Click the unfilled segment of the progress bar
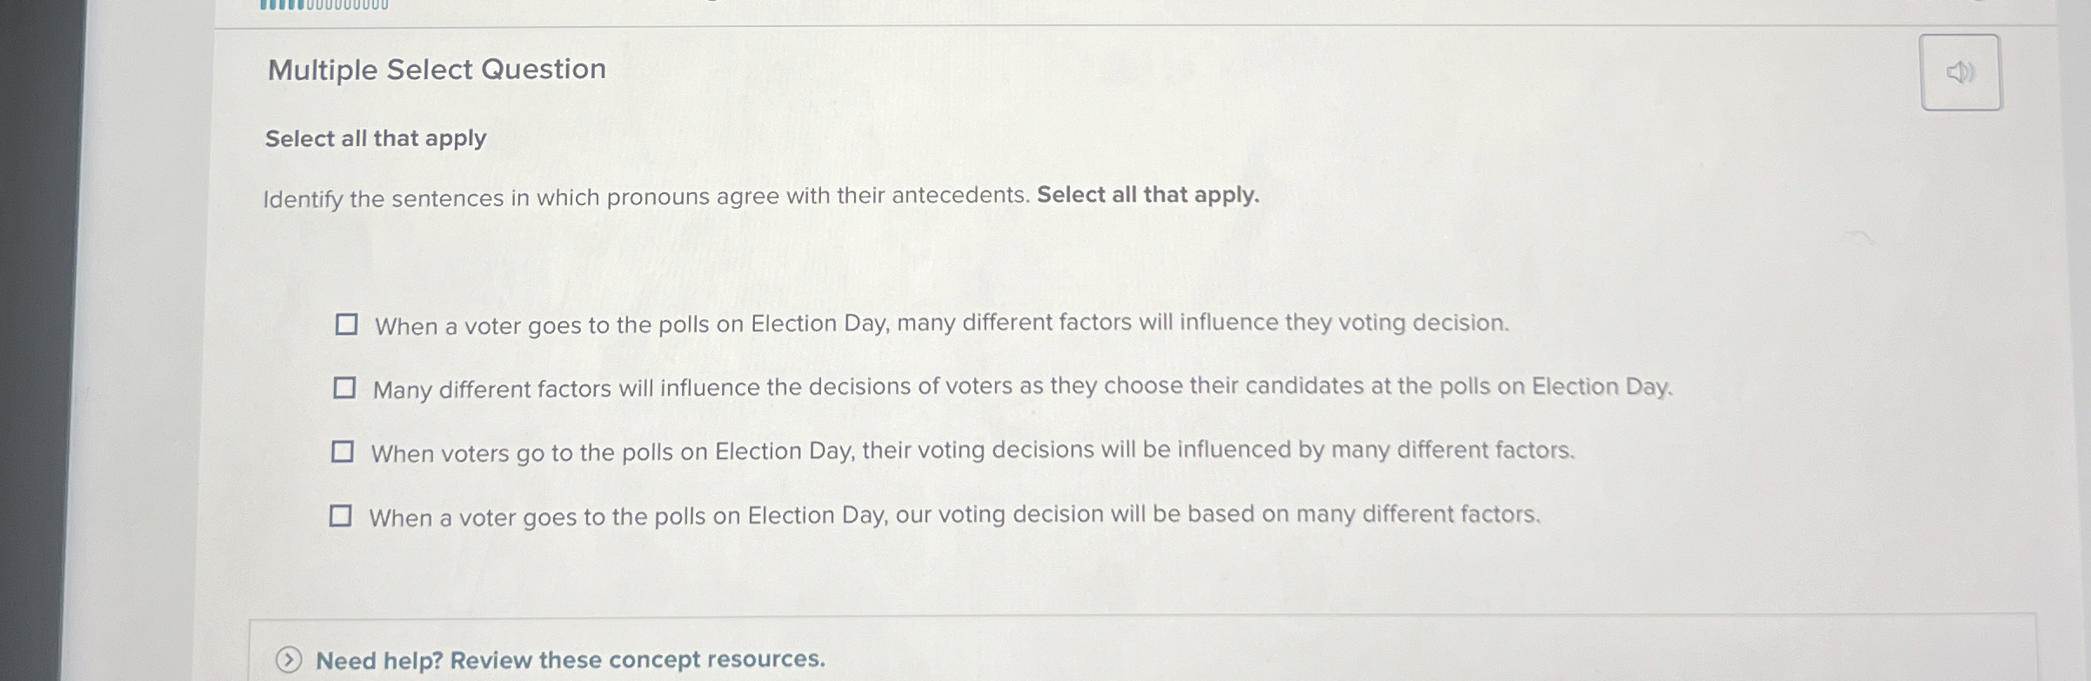 click(348, 5)
